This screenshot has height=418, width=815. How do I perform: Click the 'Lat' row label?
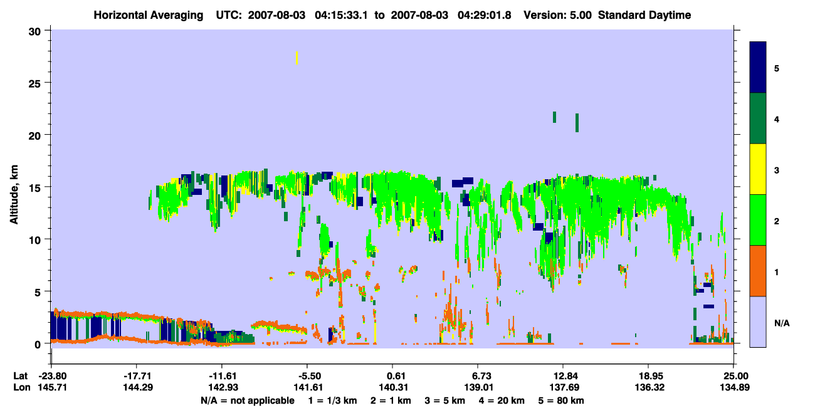[x=20, y=376]
